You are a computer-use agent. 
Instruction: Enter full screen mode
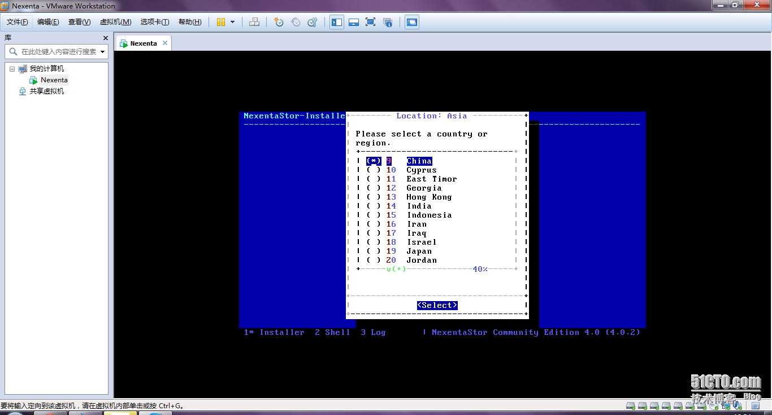[371, 22]
